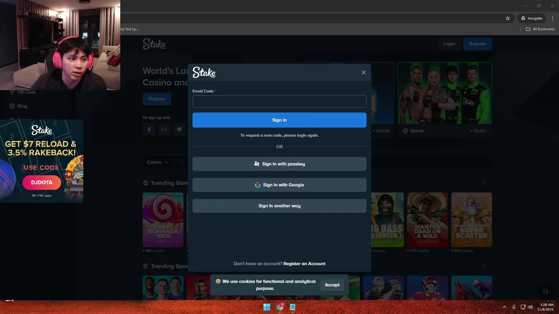Image resolution: width=559 pixels, height=314 pixels.
Task: Click the Email Code input field
Action: (279, 102)
